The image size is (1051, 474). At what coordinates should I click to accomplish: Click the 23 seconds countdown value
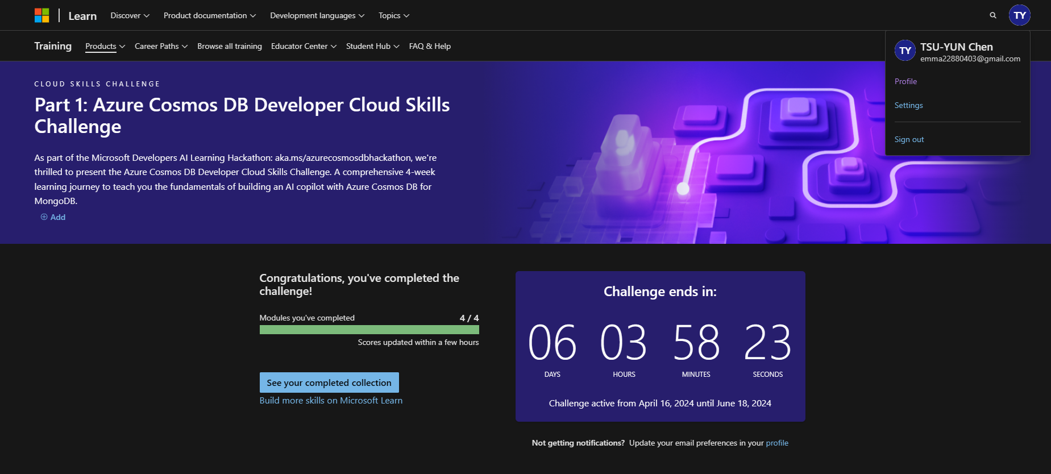[768, 342]
